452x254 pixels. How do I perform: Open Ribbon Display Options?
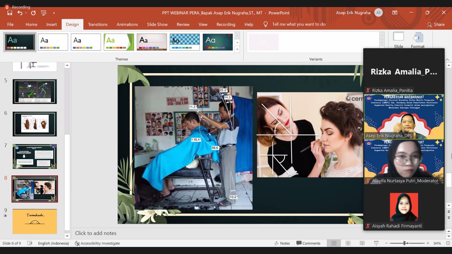point(395,13)
